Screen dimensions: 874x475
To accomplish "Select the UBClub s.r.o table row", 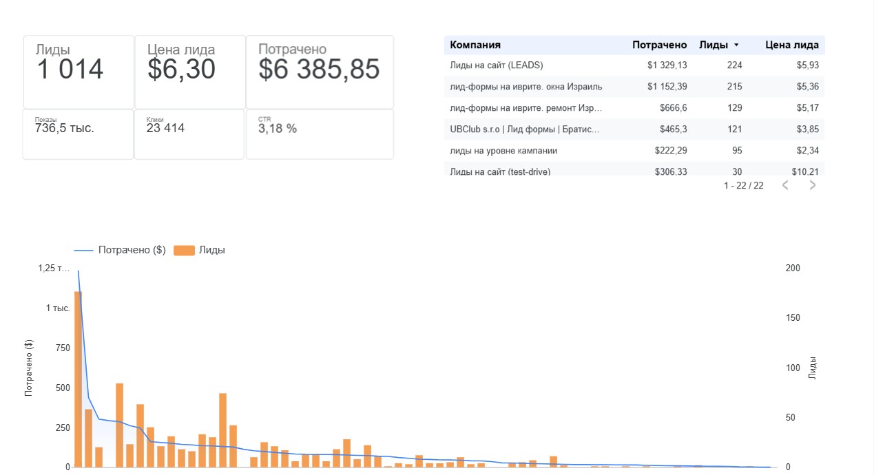I will pyautogui.click(x=524, y=129).
